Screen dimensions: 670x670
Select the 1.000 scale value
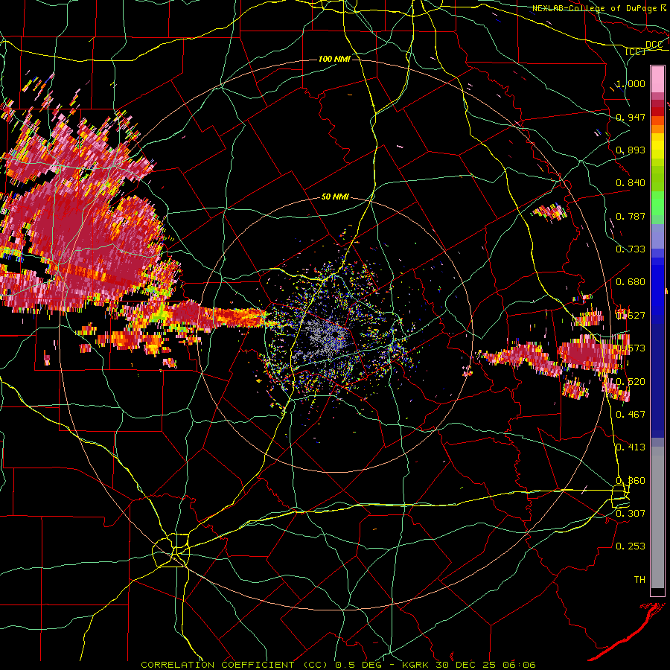coord(631,83)
